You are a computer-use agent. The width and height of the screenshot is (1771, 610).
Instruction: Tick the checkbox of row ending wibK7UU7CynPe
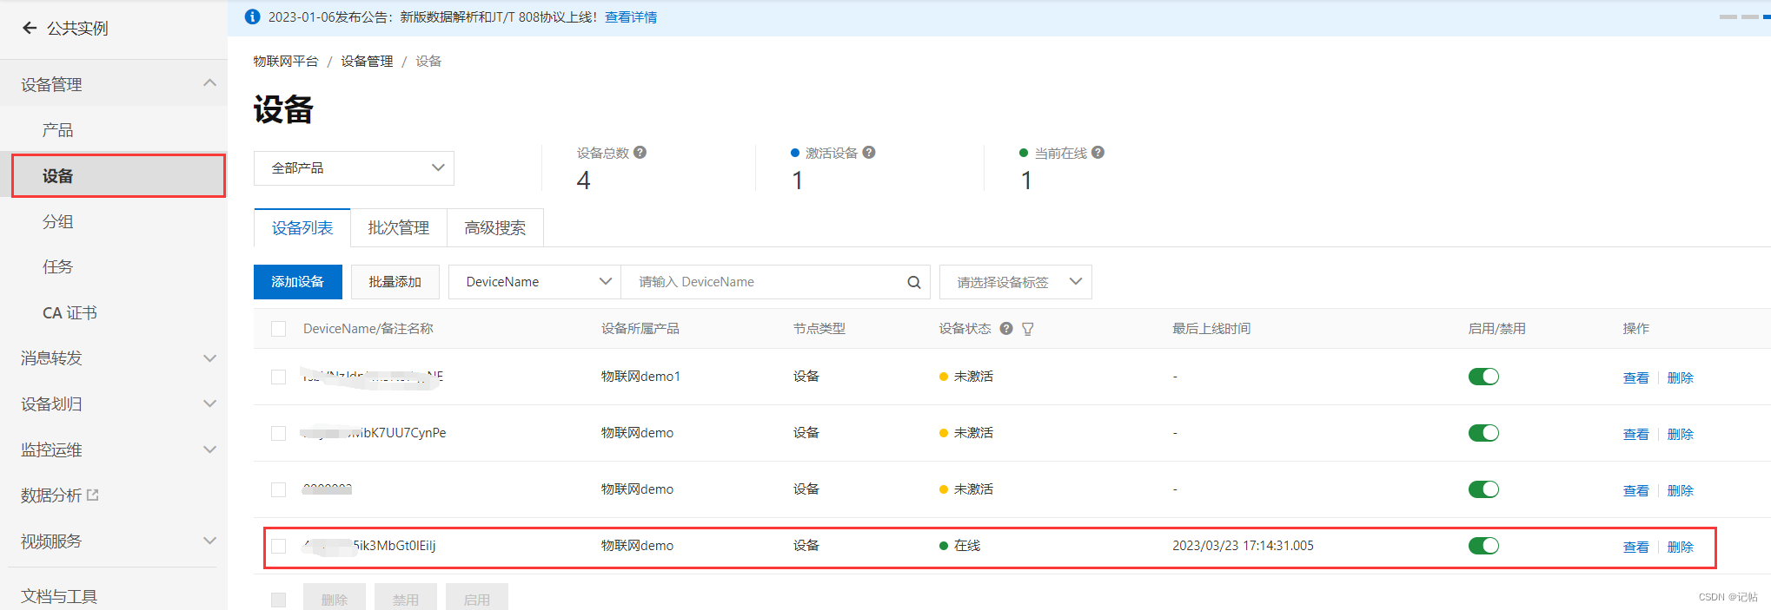(x=278, y=433)
